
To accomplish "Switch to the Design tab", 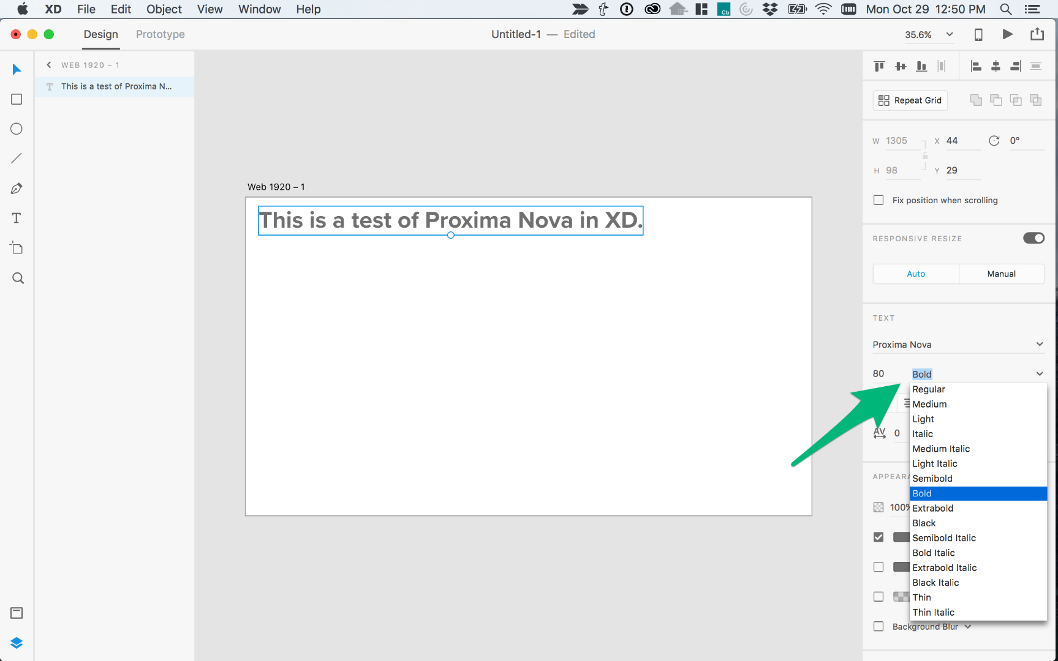I will [x=101, y=34].
